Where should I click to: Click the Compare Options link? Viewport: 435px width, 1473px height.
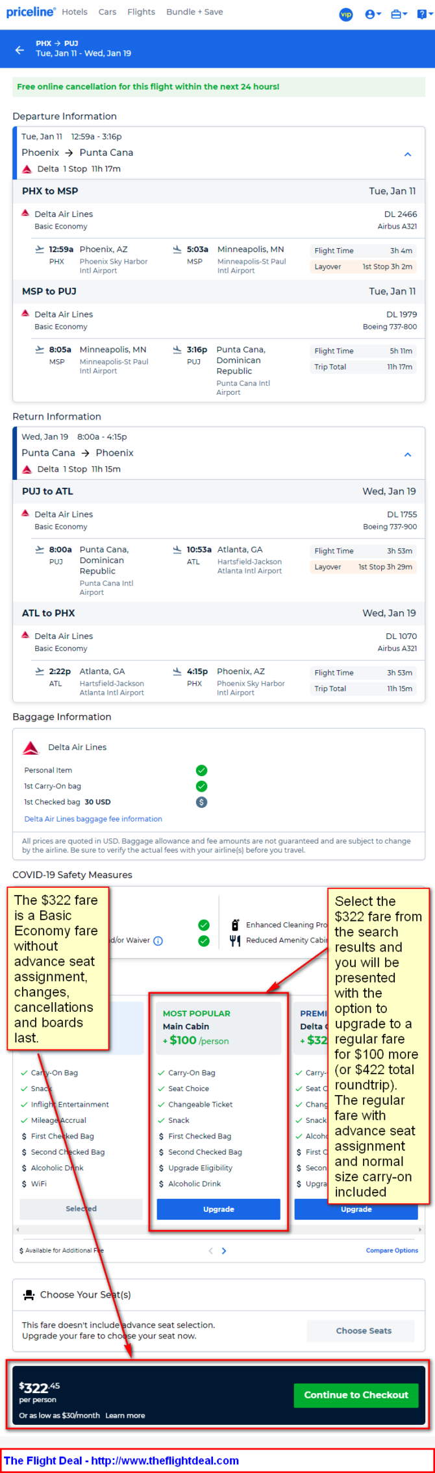[x=391, y=1250]
